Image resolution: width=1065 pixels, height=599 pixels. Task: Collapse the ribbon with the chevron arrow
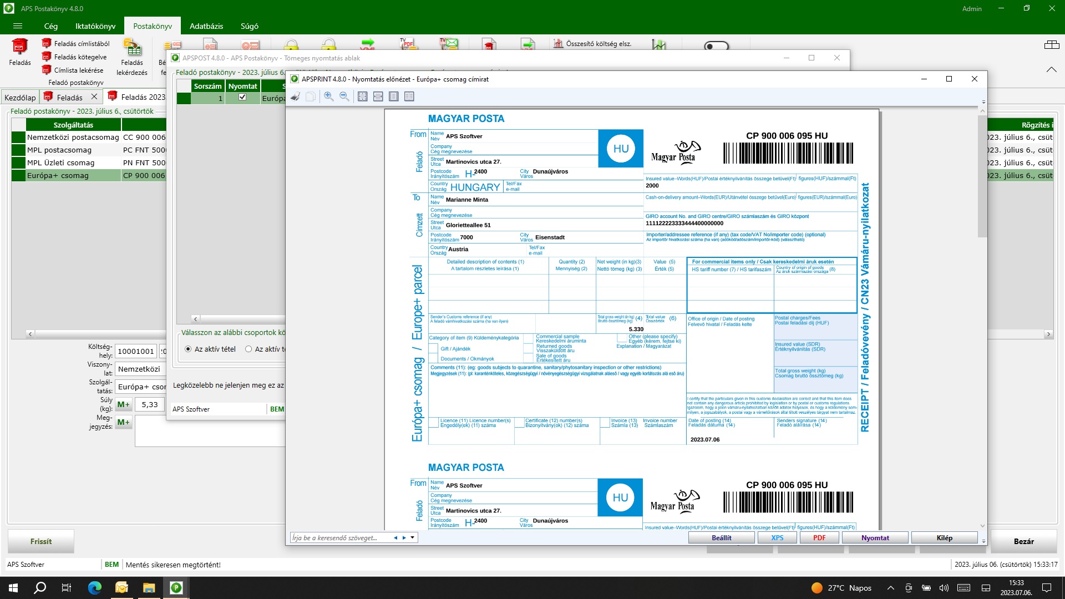pos(1051,70)
